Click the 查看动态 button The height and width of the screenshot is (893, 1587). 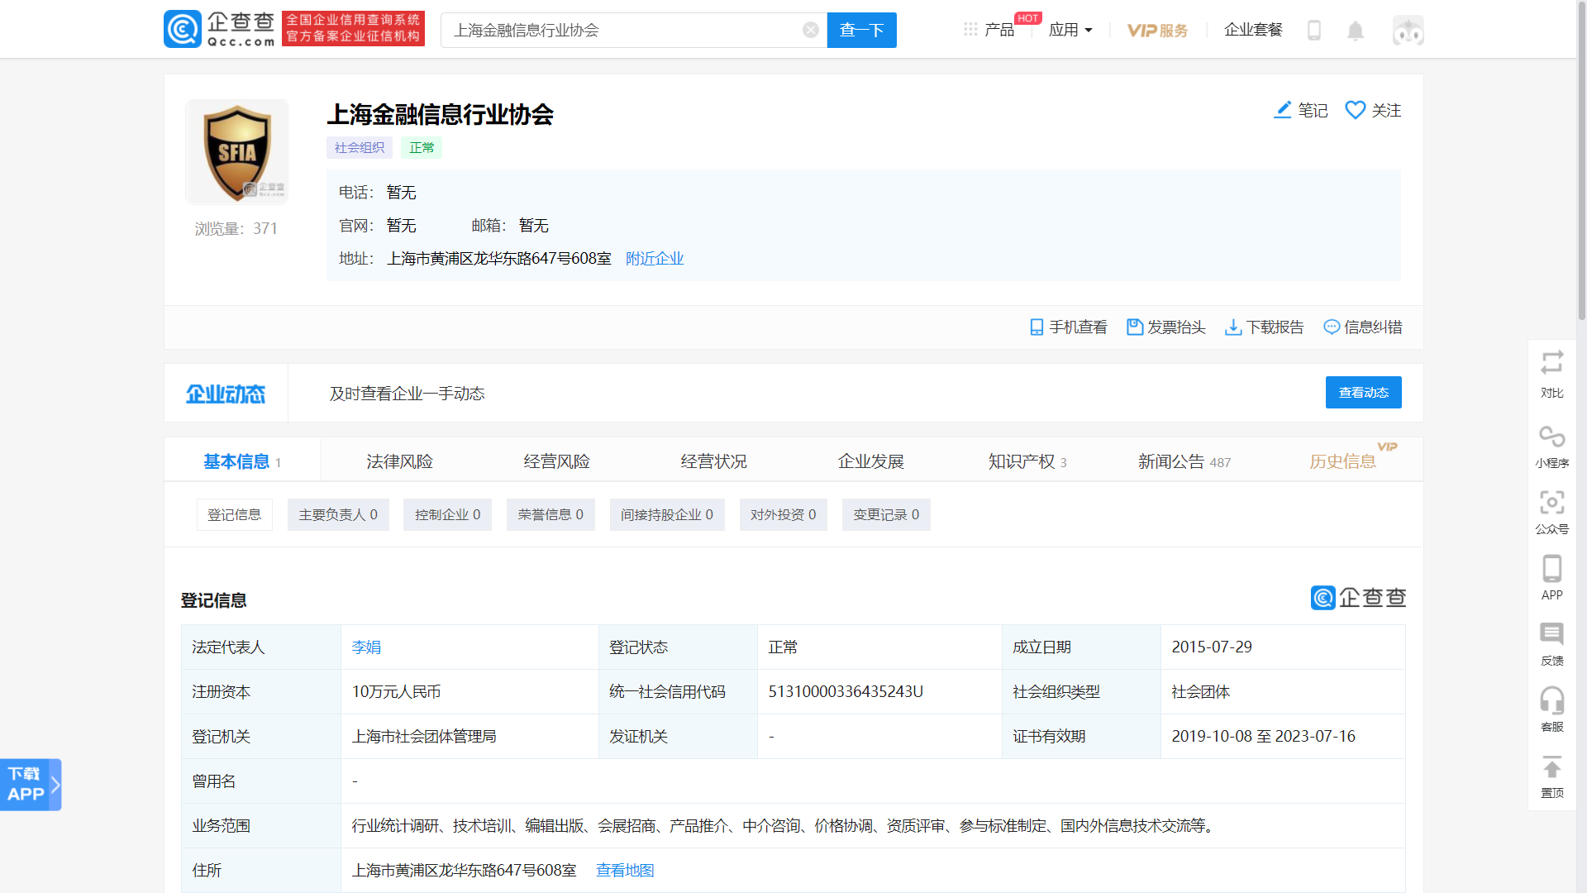coord(1363,393)
